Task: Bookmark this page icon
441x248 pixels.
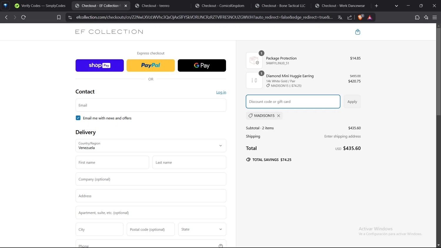Action: [x=59, y=17]
